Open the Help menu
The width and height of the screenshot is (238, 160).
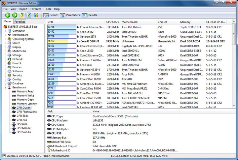point(57,9)
